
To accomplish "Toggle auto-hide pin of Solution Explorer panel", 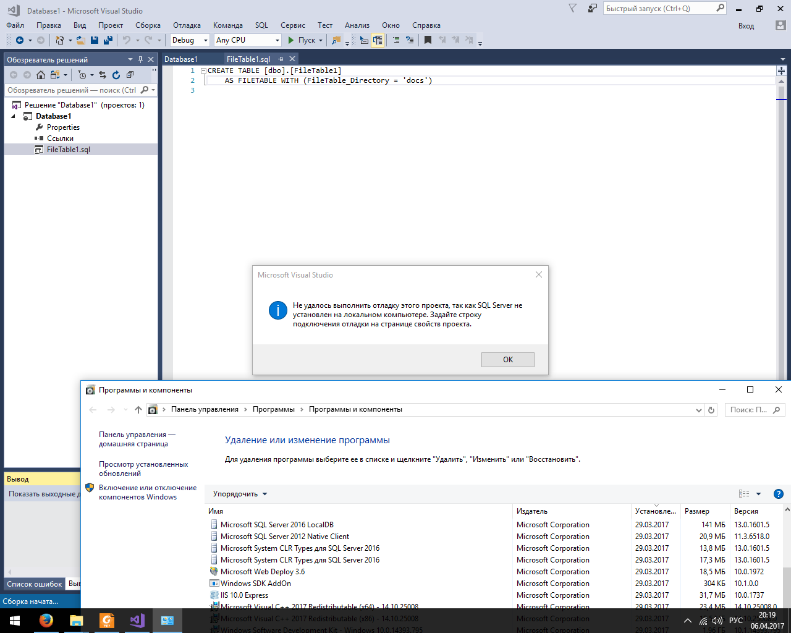I will (140, 59).
